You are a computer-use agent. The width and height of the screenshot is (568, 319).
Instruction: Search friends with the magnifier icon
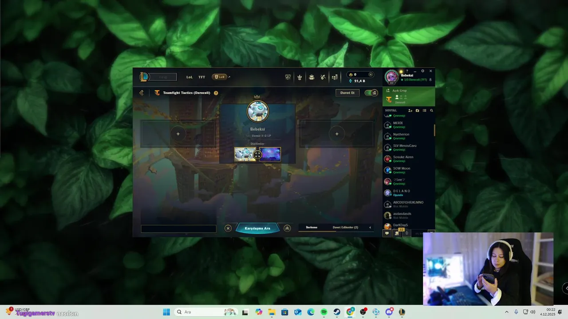pos(431,110)
